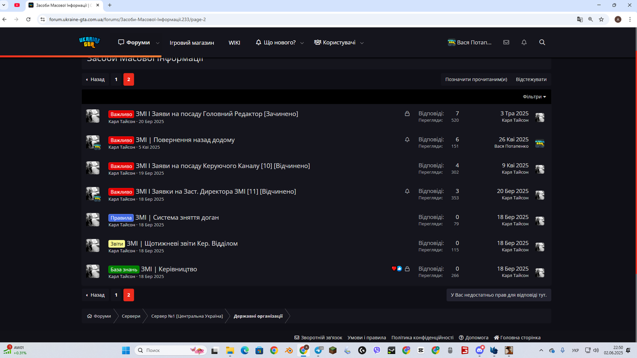Click bell icon on Повернення назад додому thread
Screen dimensions: 637x358
click(x=407, y=140)
